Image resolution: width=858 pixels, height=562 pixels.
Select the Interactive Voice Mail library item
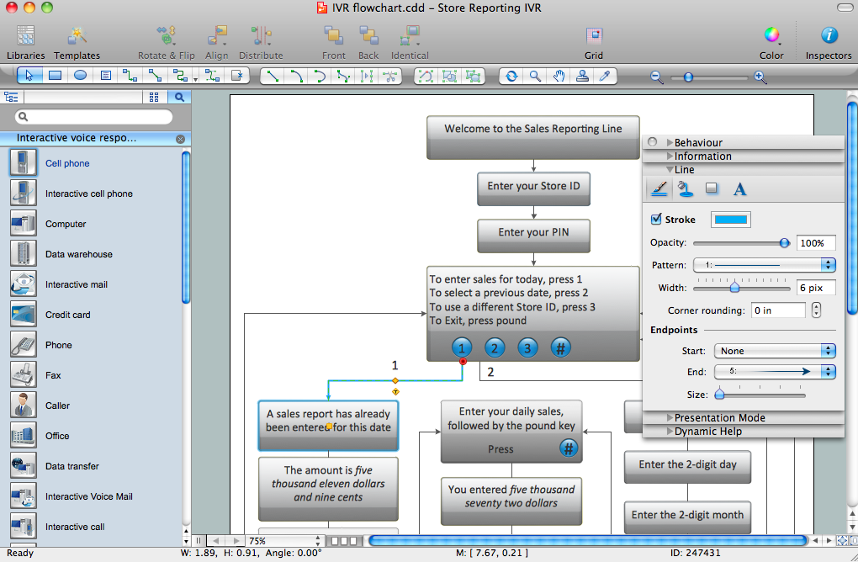[90, 496]
